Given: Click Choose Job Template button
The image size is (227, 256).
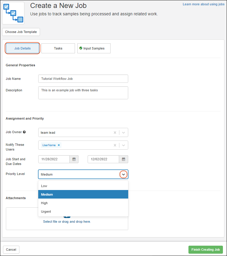Looking at the screenshot, I should 21,32.
